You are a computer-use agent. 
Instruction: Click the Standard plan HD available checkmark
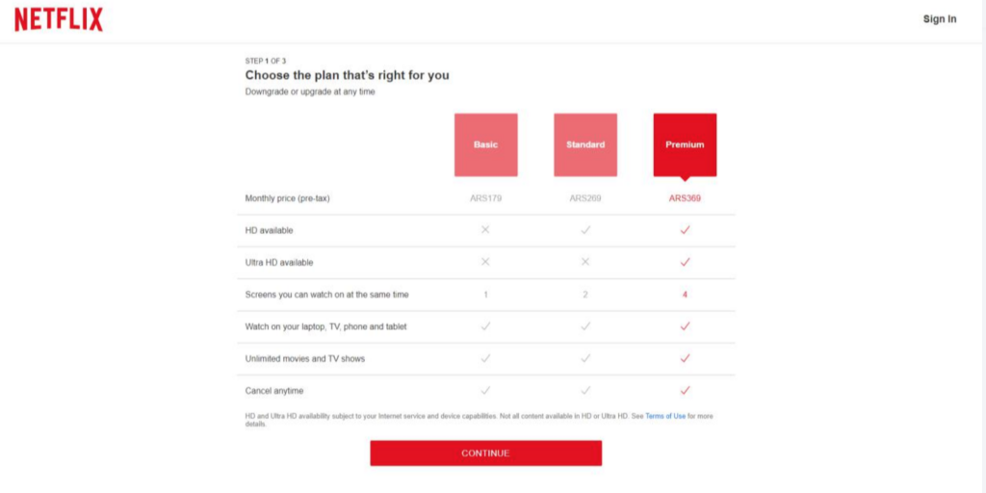pos(584,230)
